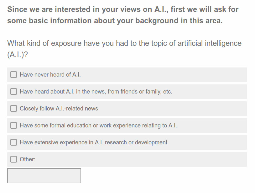Image resolution: width=255 pixels, height=193 pixels.
Task: Select the 'from friends or family, etc.' option label
Action: pos(140,92)
